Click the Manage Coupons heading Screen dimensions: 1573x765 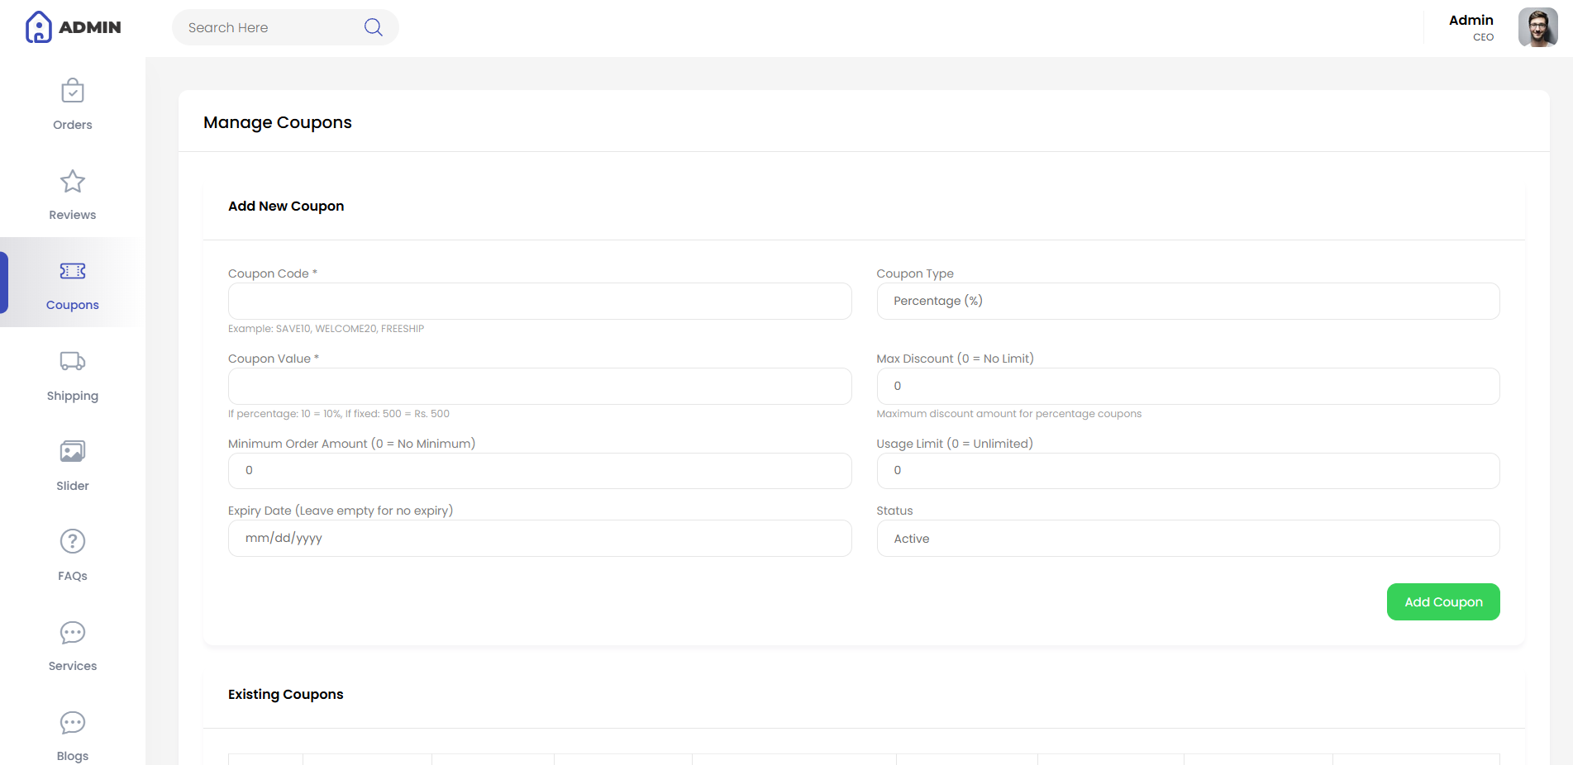pos(278,122)
